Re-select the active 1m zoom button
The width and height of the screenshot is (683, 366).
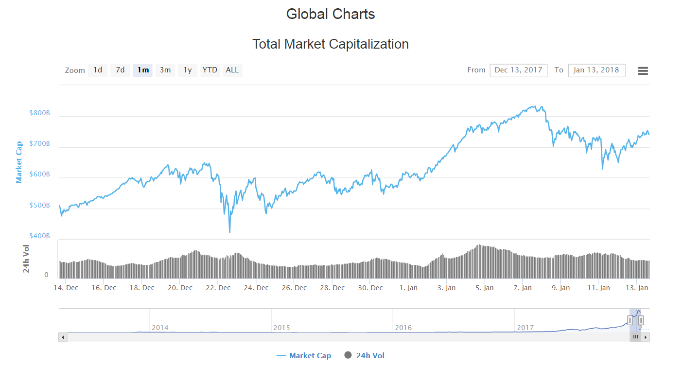[x=142, y=70]
